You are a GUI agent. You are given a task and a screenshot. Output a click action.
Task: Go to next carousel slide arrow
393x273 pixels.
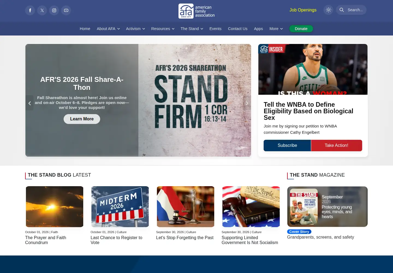click(247, 103)
